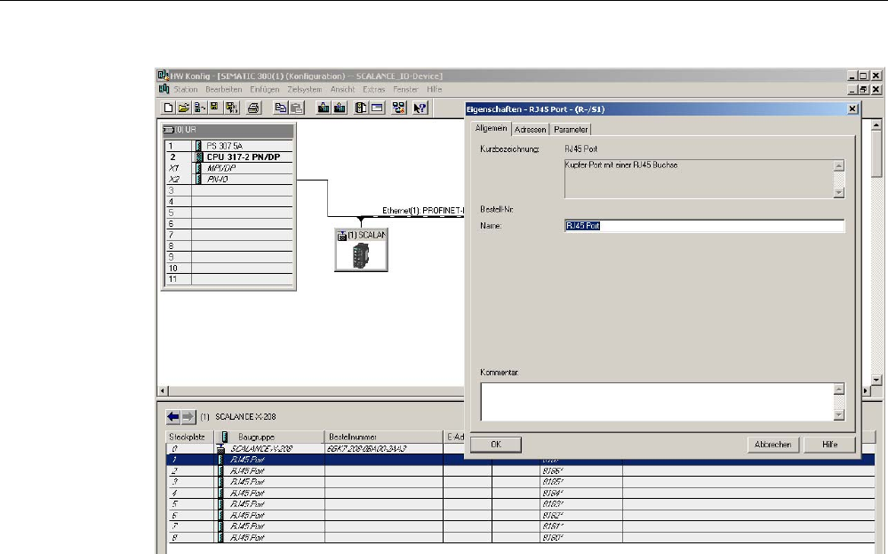Image resolution: width=888 pixels, height=554 pixels.
Task: Select empty rack slot 10
Action: pos(229,269)
